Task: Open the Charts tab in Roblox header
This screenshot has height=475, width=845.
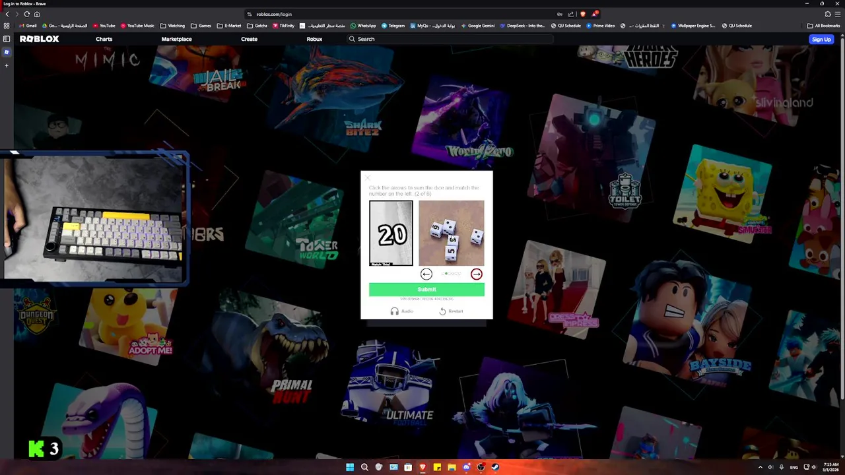Action: coord(104,39)
